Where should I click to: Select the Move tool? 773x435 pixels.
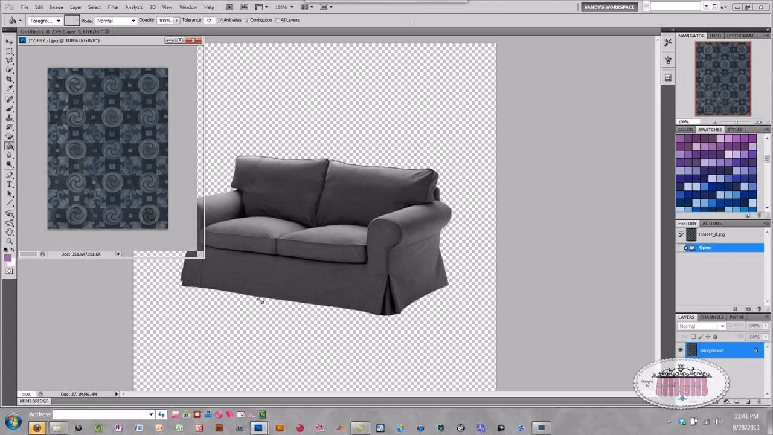click(x=9, y=42)
